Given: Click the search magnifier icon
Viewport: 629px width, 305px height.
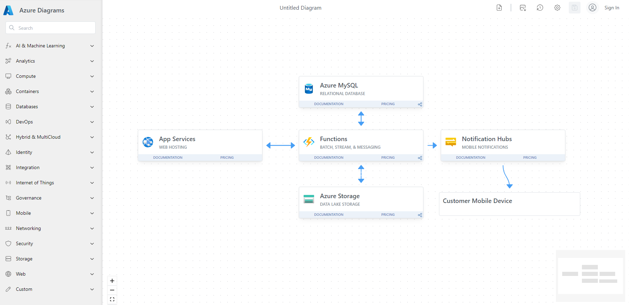Looking at the screenshot, I should [x=12, y=28].
